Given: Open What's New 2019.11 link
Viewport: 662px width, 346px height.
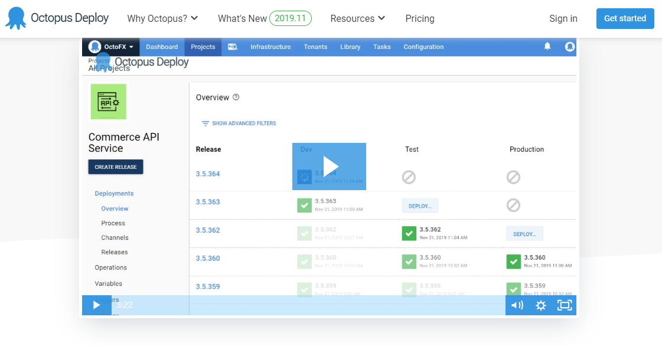Looking at the screenshot, I should (264, 18).
